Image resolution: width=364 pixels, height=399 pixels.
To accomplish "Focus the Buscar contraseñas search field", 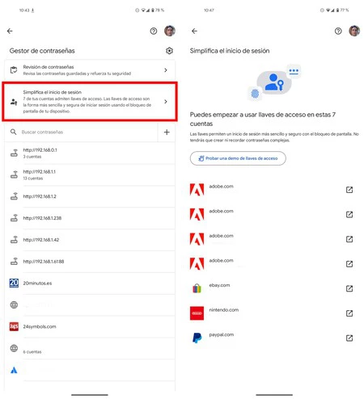I will click(x=81, y=132).
